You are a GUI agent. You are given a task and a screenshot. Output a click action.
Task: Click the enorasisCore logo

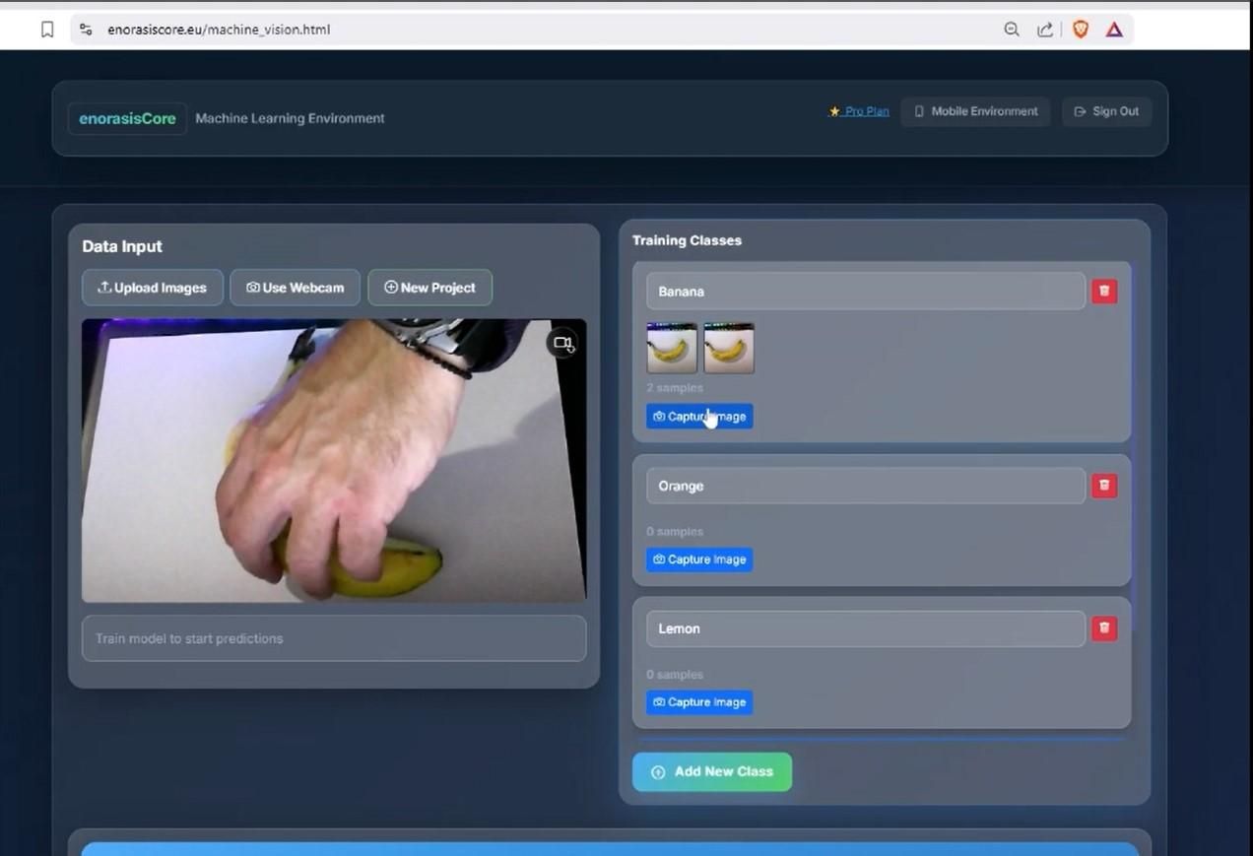coord(127,118)
